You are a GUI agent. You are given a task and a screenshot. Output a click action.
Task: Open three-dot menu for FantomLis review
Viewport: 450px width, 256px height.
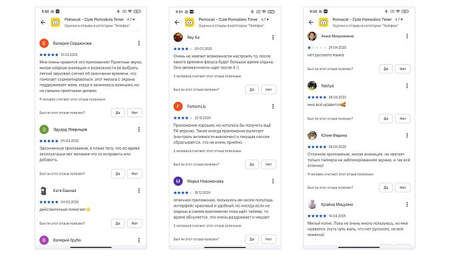pyautogui.click(x=273, y=106)
